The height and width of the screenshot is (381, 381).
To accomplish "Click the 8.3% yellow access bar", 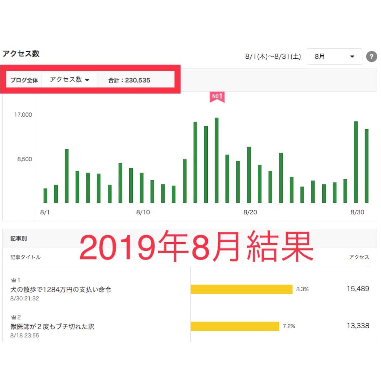I will tap(241, 289).
